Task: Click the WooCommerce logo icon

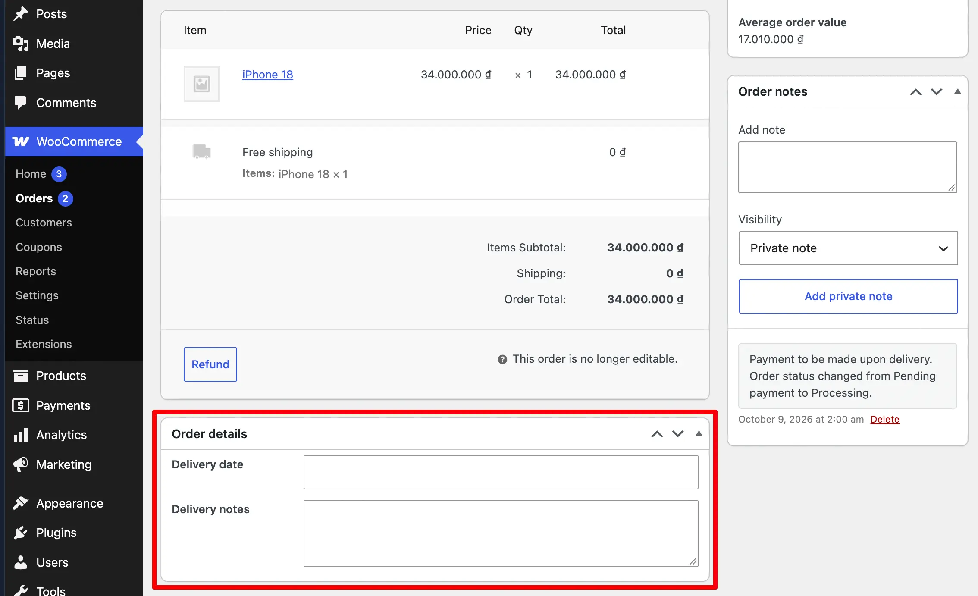Action: point(21,141)
